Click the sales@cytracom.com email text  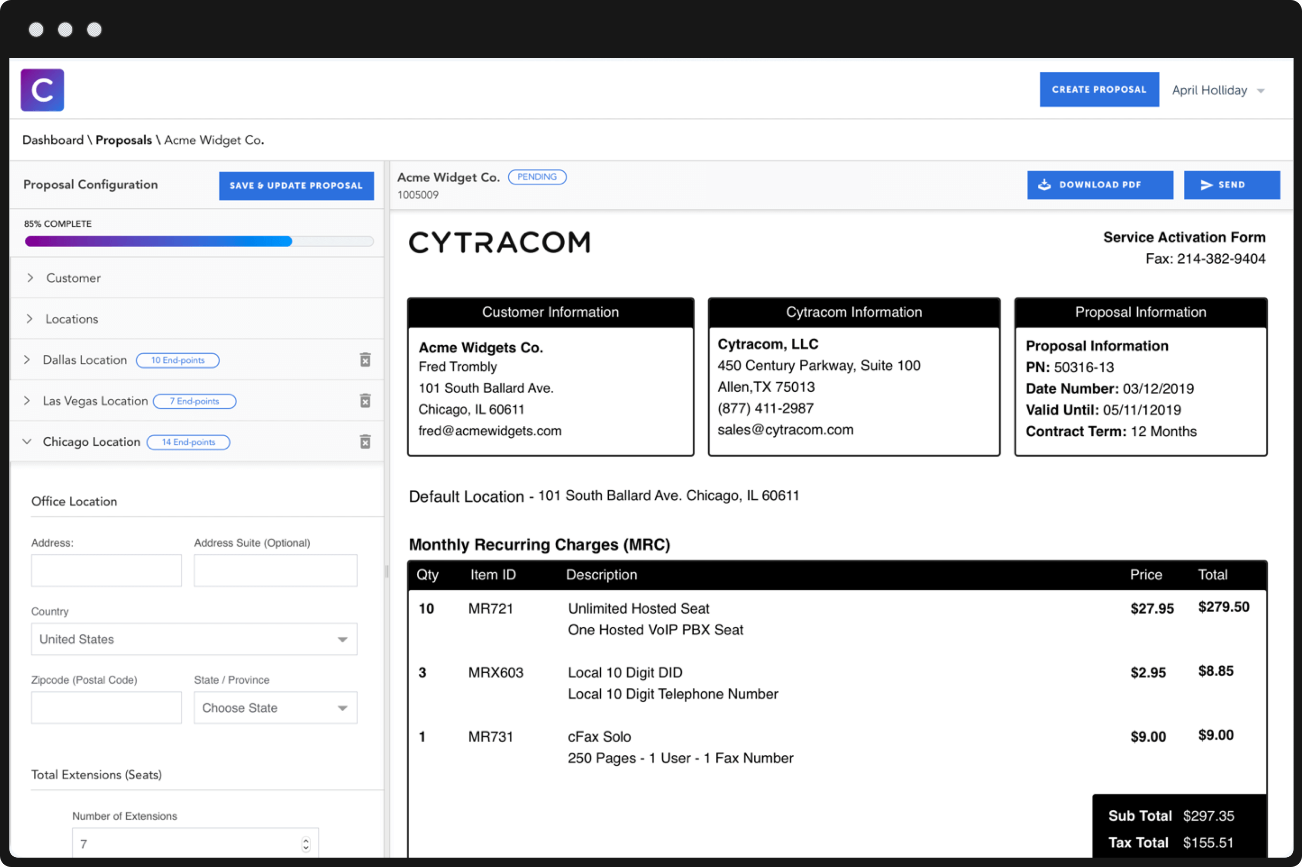(785, 430)
